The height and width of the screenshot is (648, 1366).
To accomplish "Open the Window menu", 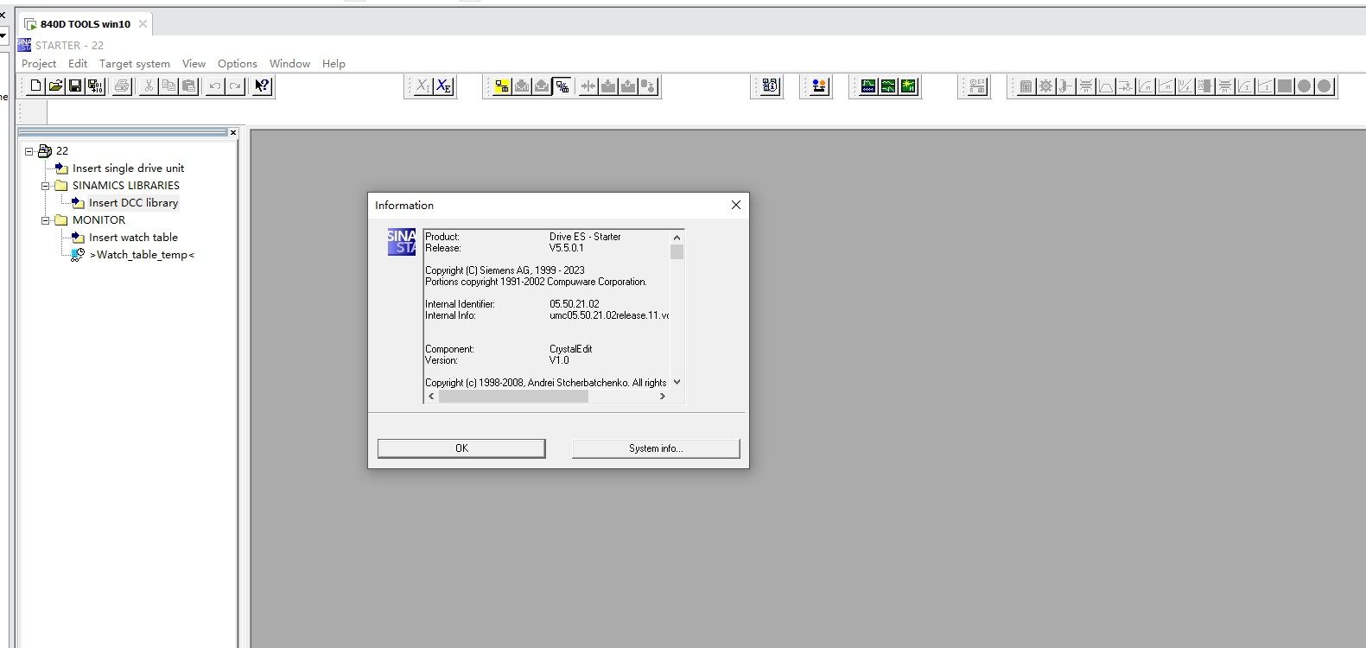I will pyautogui.click(x=289, y=63).
